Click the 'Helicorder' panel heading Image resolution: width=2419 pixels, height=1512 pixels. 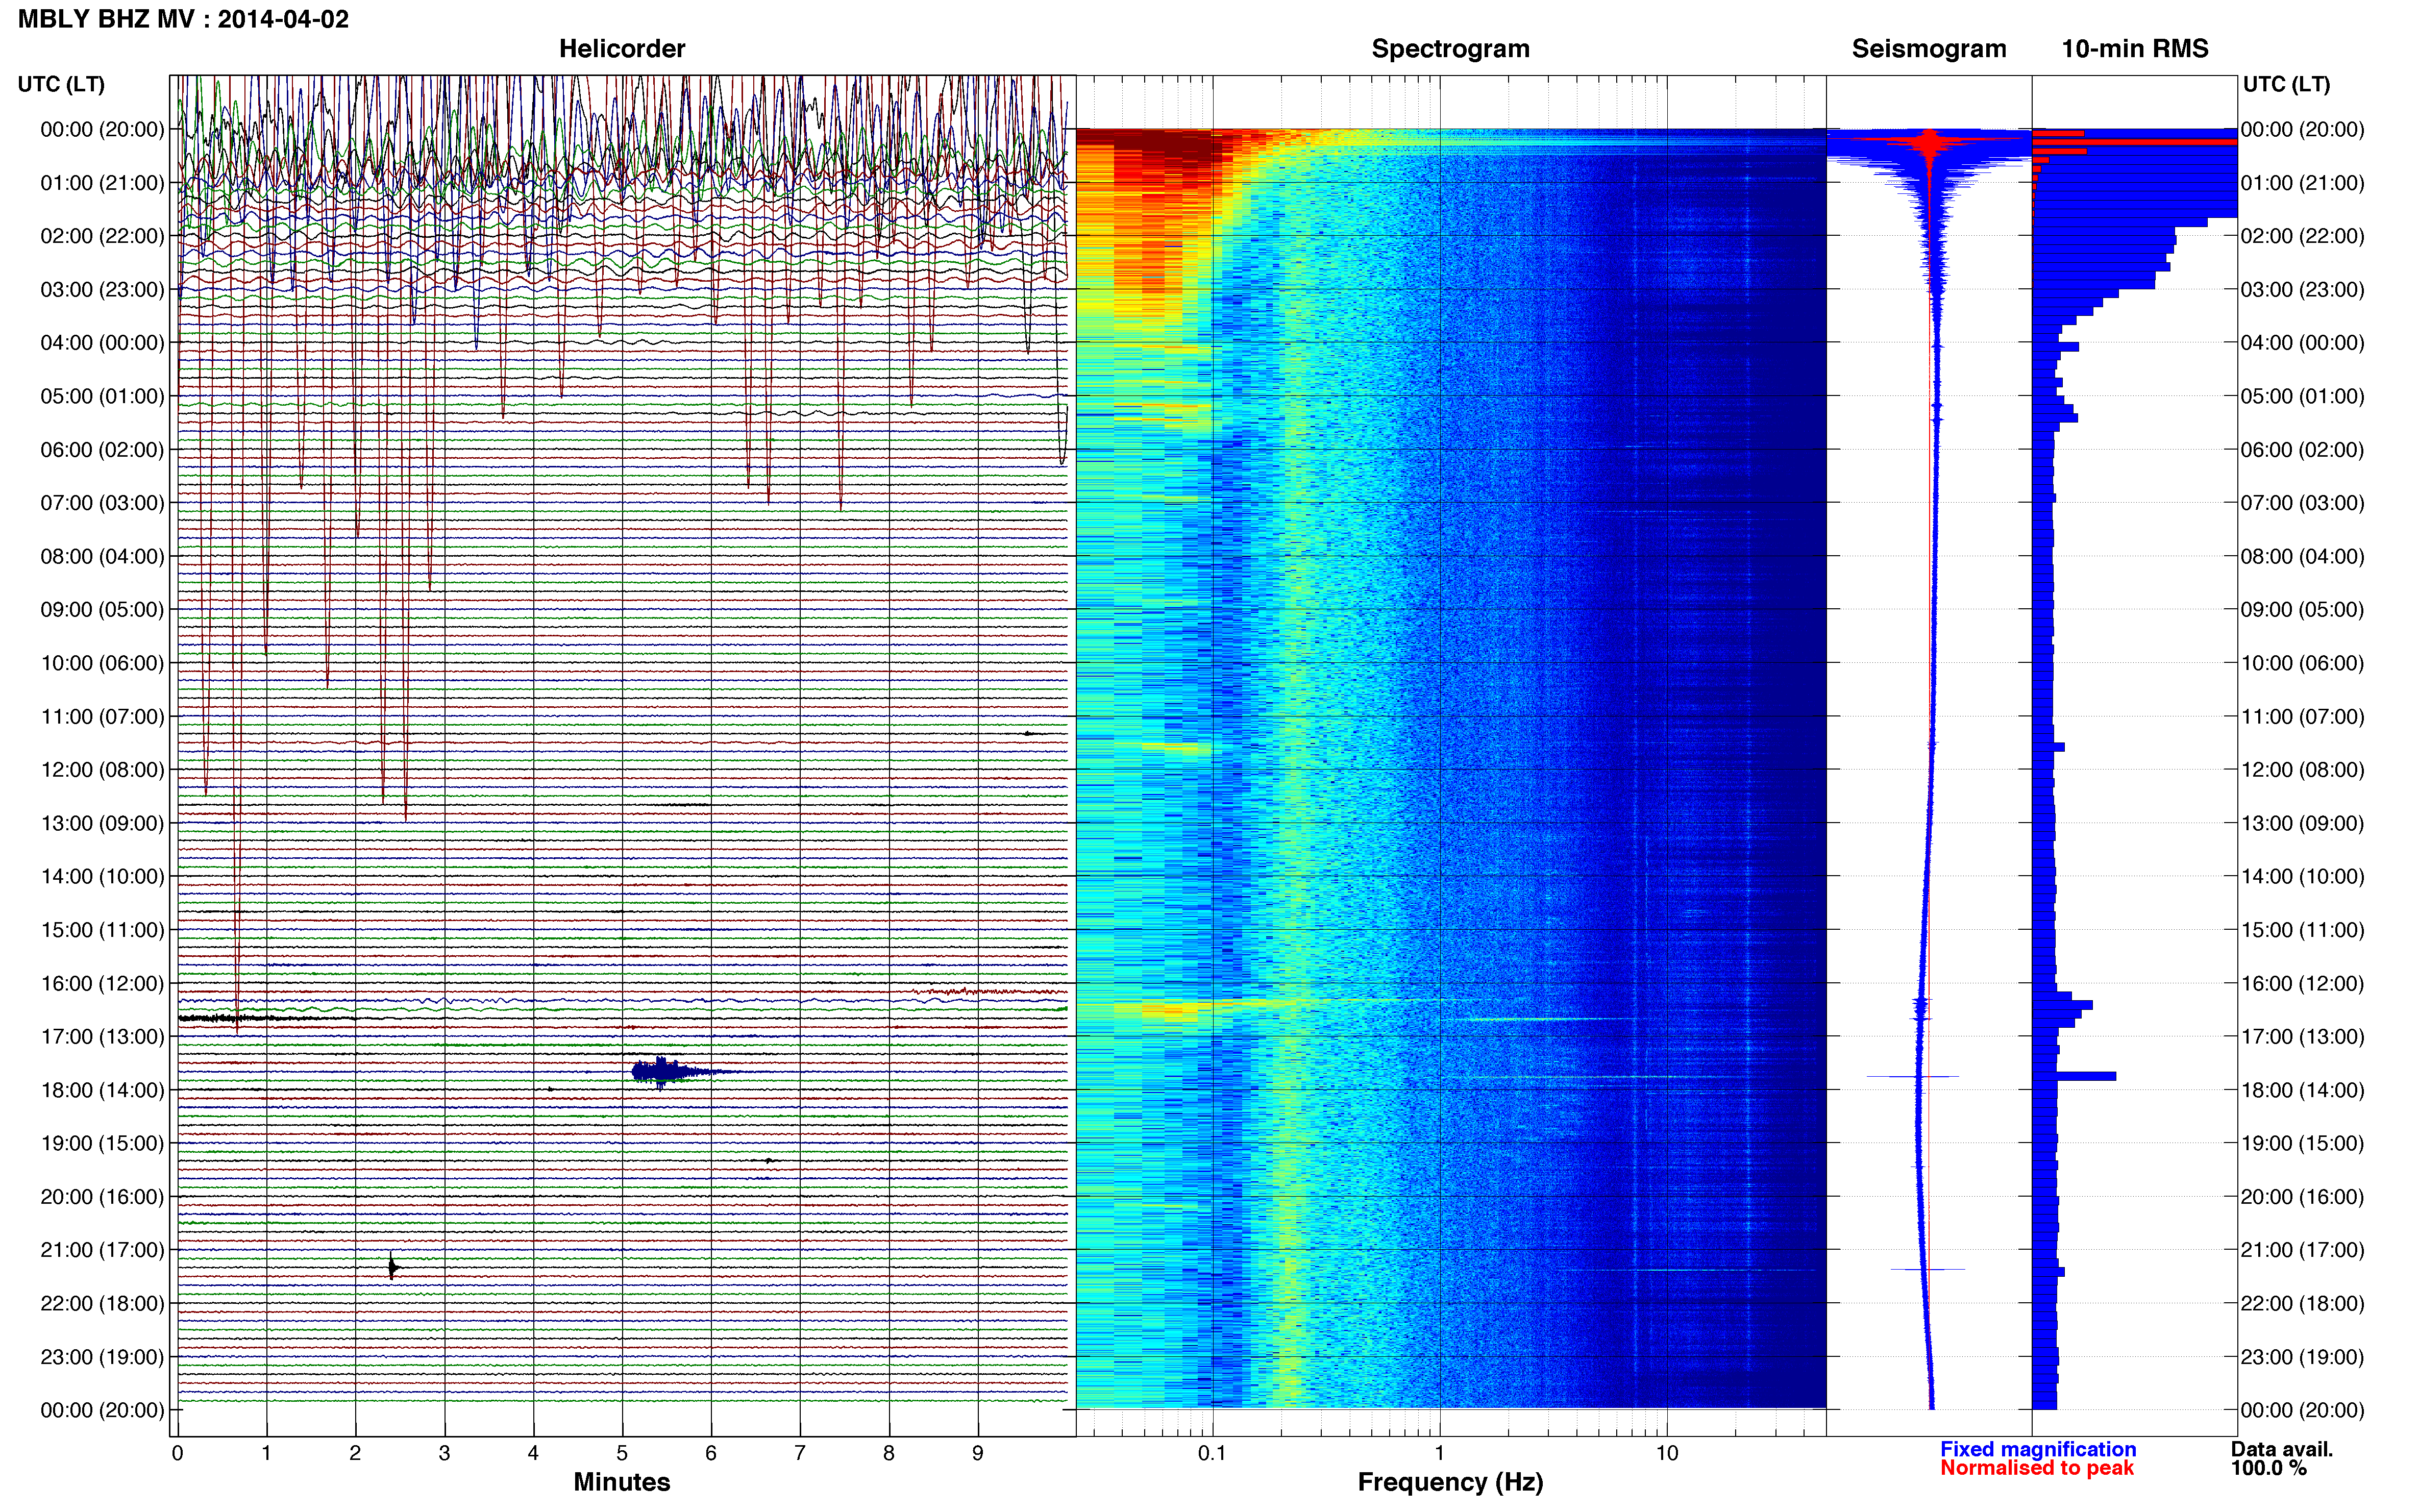[621, 48]
